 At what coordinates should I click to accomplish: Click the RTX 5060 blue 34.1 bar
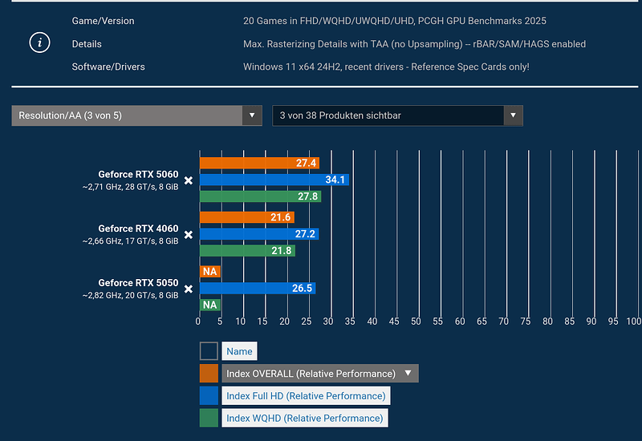(x=273, y=180)
